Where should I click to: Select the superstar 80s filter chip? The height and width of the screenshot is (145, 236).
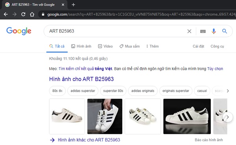click(113, 91)
